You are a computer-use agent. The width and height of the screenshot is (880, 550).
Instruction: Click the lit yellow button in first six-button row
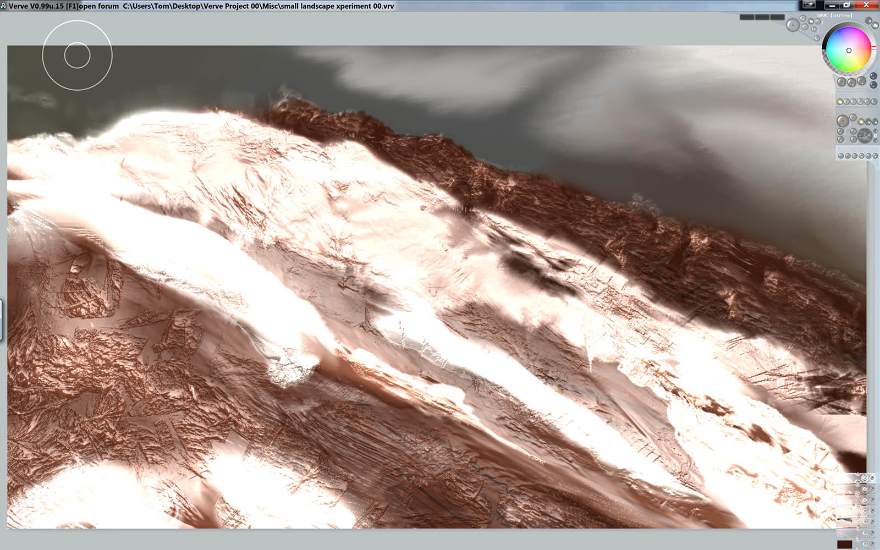coord(840,102)
